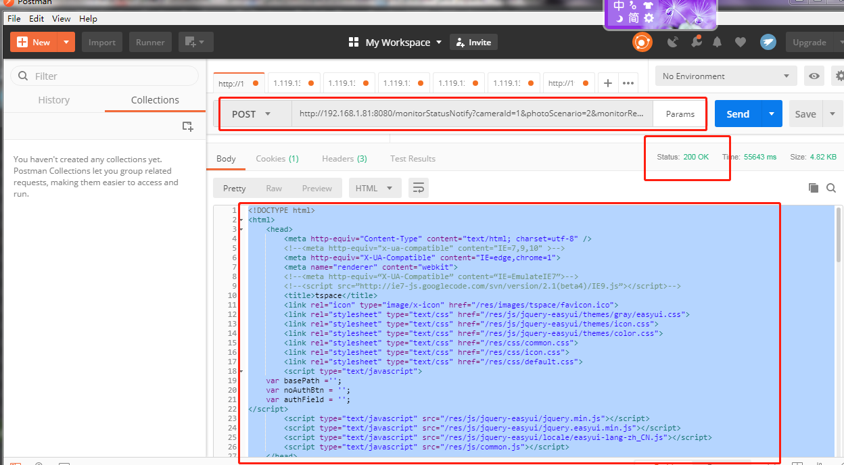Open the File menu
Image resolution: width=844 pixels, height=465 pixels.
[14, 18]
